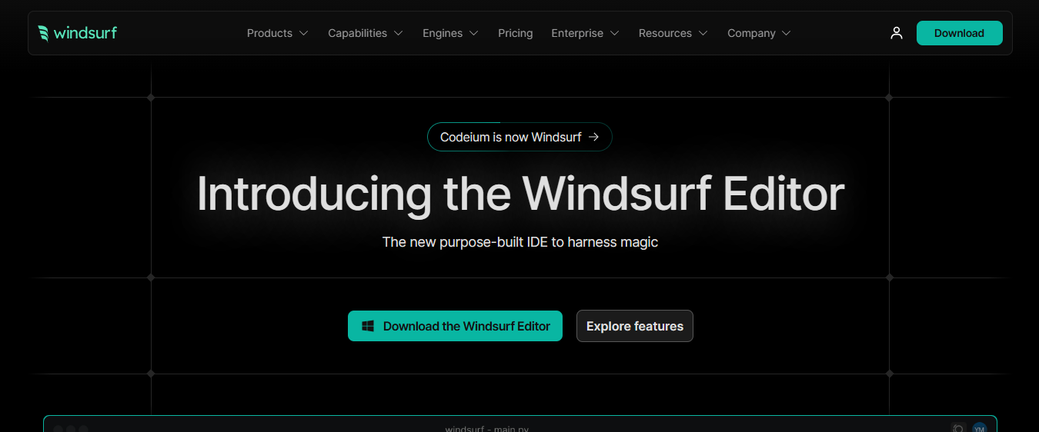Click the purpose-built IDE subtitle text

(520, 242)
